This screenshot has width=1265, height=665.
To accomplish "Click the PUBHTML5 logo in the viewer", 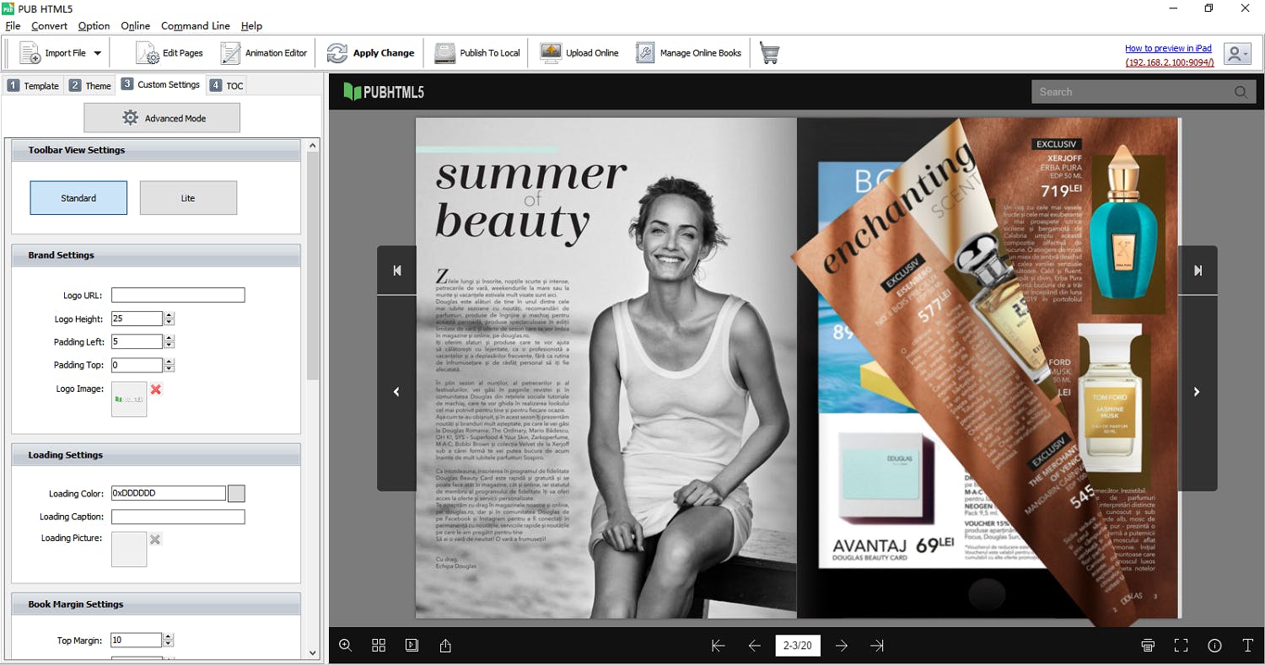I will (384, 92).
